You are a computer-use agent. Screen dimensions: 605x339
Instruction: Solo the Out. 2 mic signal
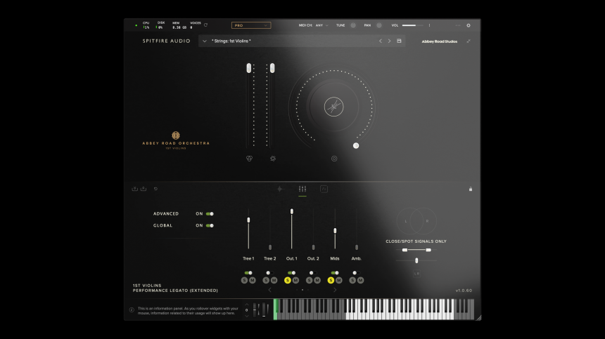(309, 281)
